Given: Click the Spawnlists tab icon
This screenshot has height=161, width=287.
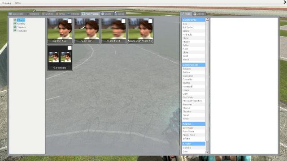Looking at the screenshot, I should pyautogui.click(x=10, y=14).
